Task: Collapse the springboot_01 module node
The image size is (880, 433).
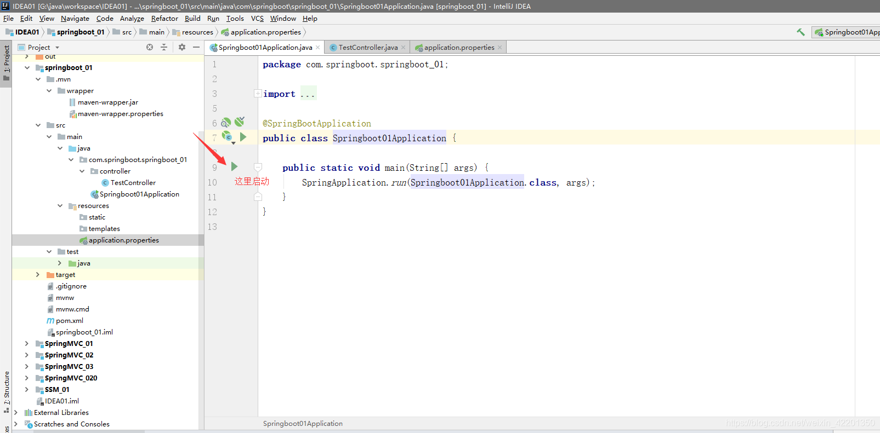Action: pyautogui.click(x=27, y=68)
